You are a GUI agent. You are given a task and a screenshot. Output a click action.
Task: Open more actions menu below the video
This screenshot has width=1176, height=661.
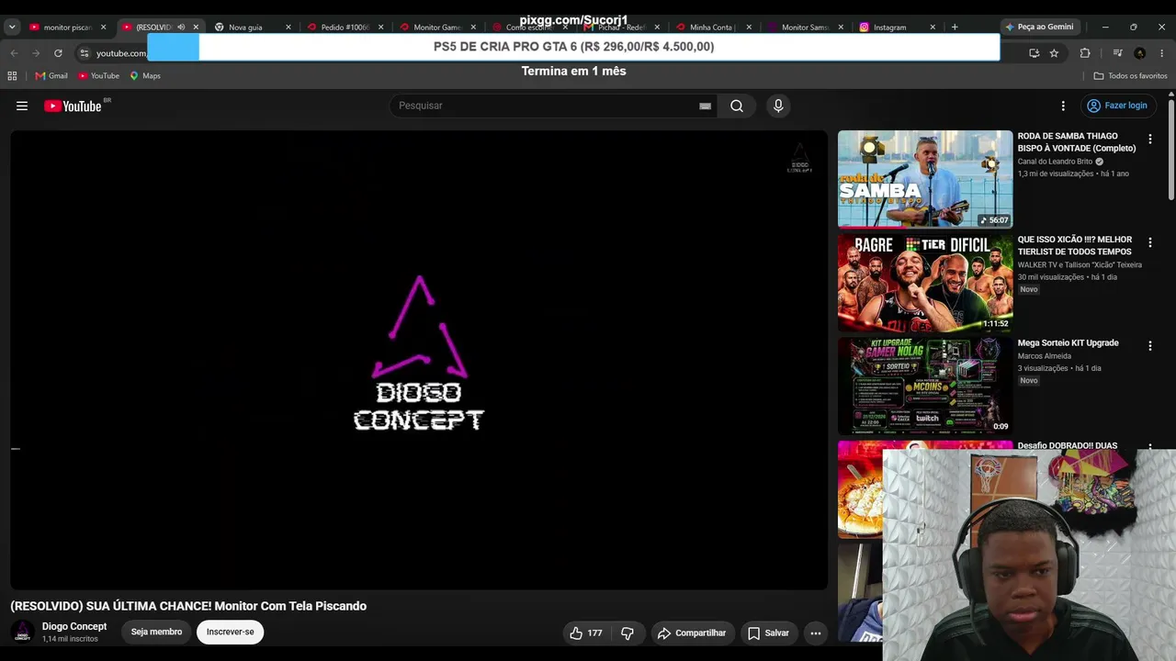coord(815,633)
